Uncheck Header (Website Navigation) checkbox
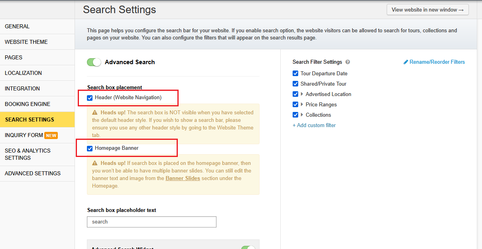 click(x=90, y=98)
